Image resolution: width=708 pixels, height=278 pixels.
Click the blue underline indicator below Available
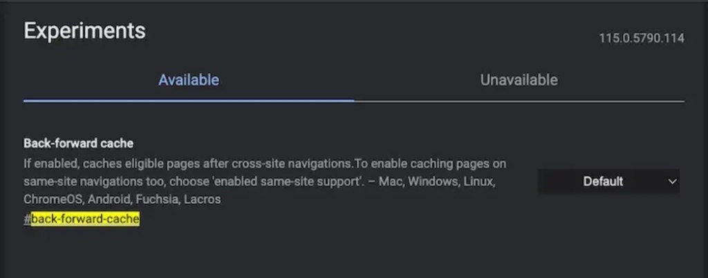click(x=189, y=101)
